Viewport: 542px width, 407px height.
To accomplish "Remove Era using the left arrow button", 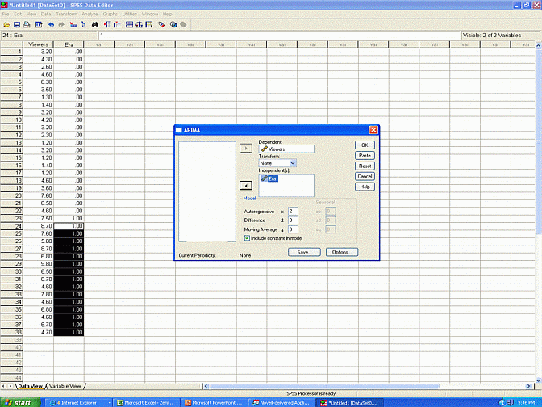I will click(248, 185).
